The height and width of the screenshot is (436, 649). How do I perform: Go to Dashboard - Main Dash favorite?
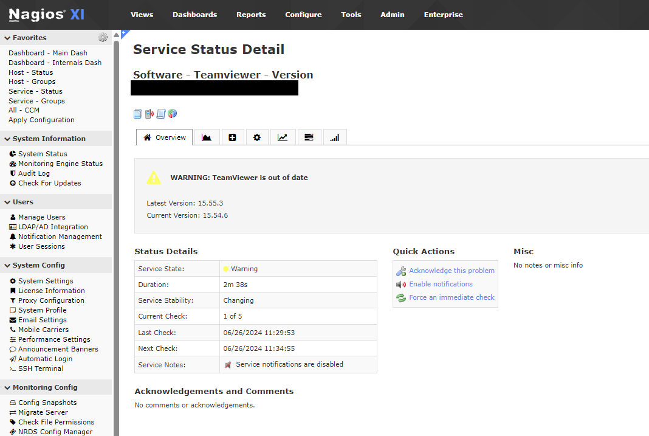pyautogui.click(x=48, y=53)
